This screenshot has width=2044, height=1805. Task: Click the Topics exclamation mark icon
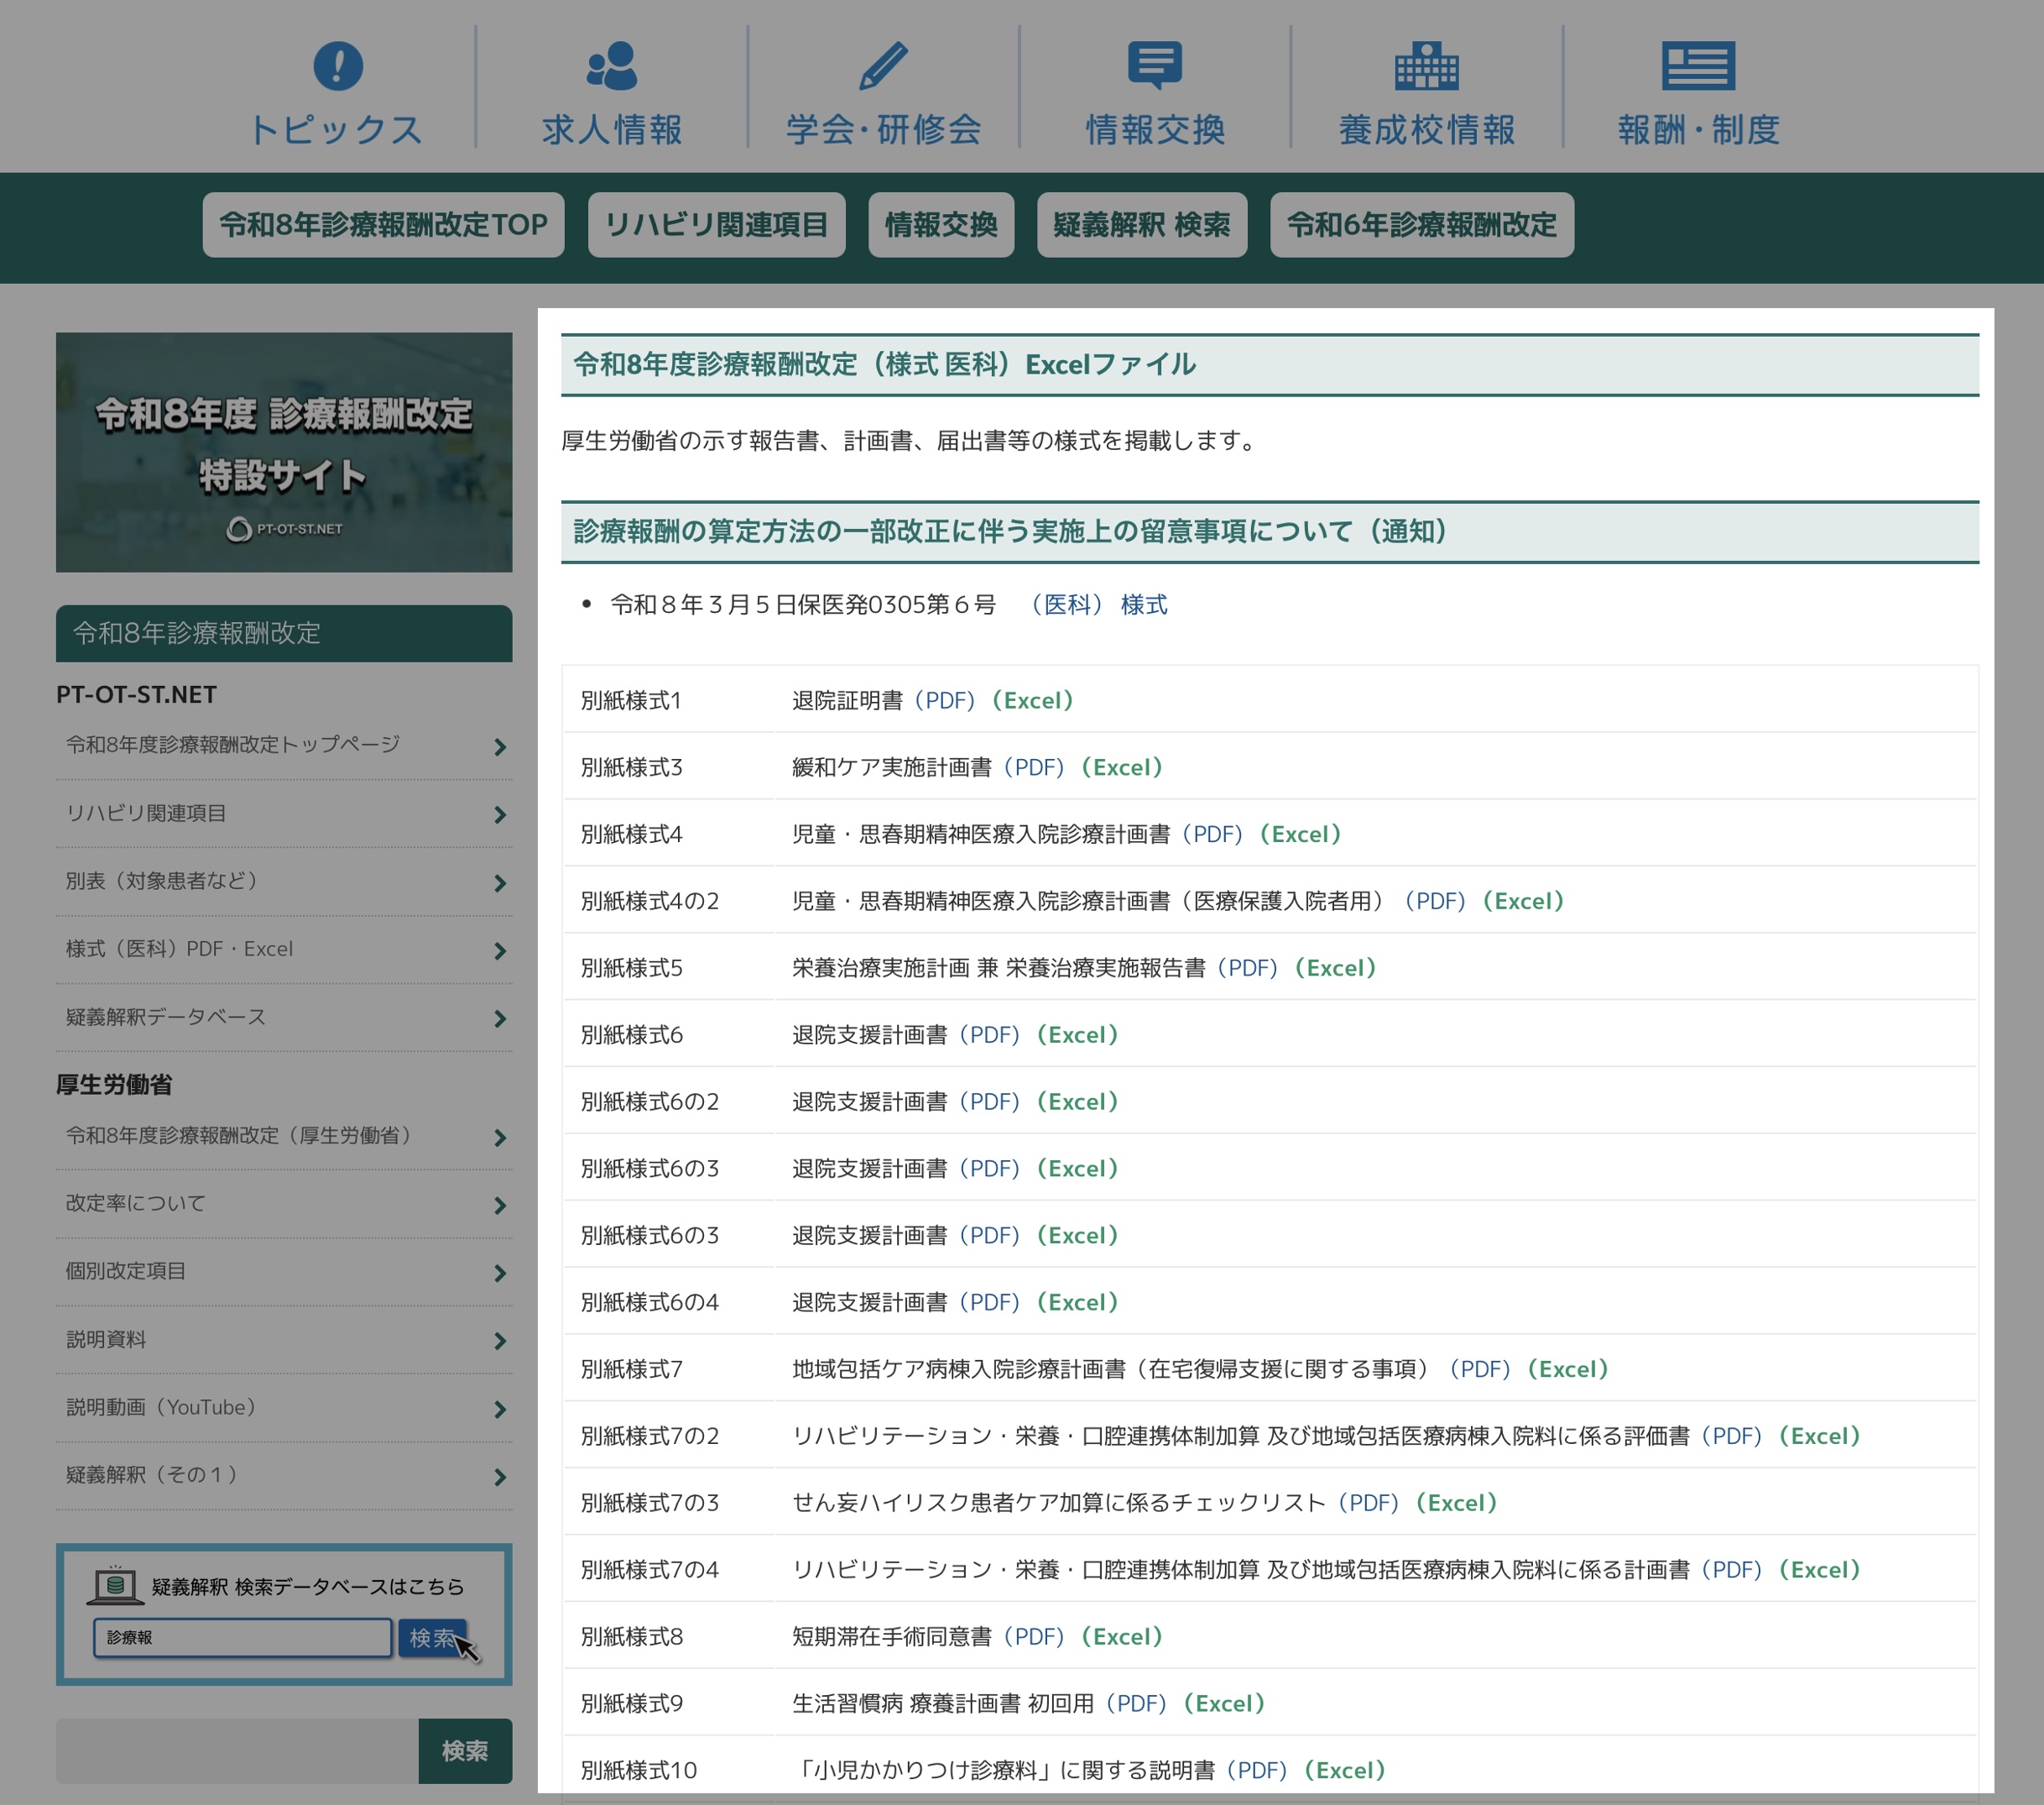point(338,66)
